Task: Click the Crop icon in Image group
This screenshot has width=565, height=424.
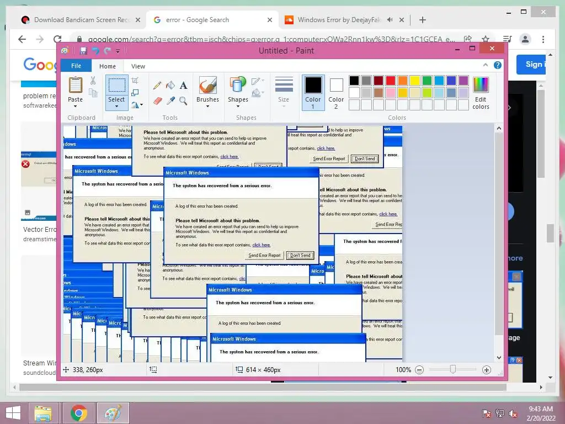Action: tap(135, 81)
